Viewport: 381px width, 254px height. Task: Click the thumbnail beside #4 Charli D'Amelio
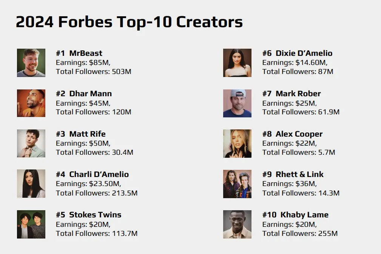(x=31, y=184)
